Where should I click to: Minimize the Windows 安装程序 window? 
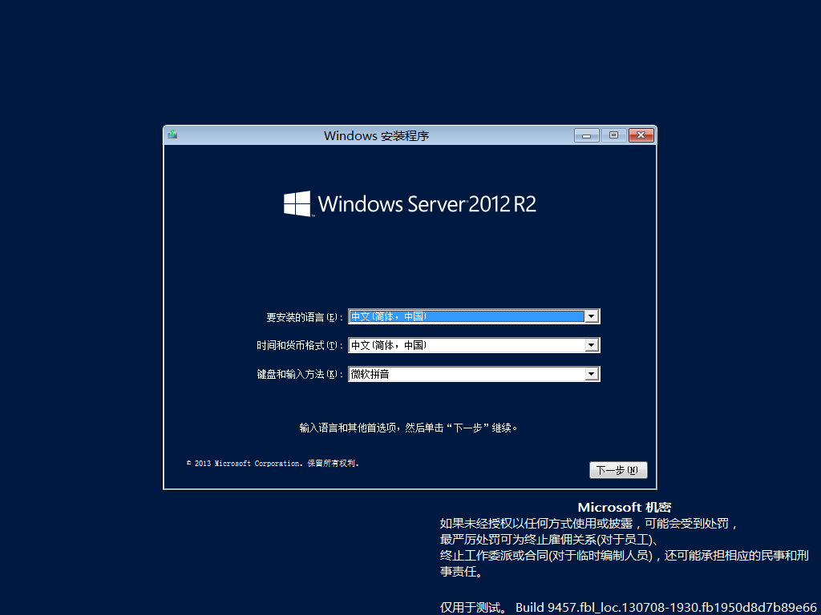coord(586,135)
